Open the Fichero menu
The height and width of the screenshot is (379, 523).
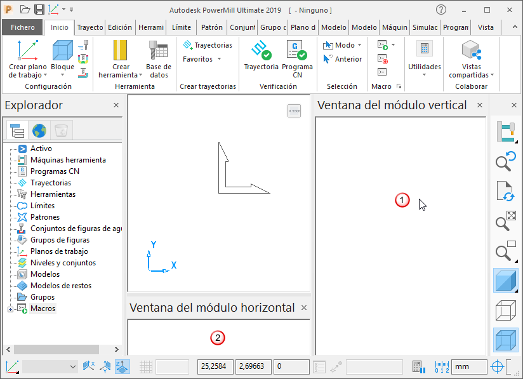pos(22,27)
